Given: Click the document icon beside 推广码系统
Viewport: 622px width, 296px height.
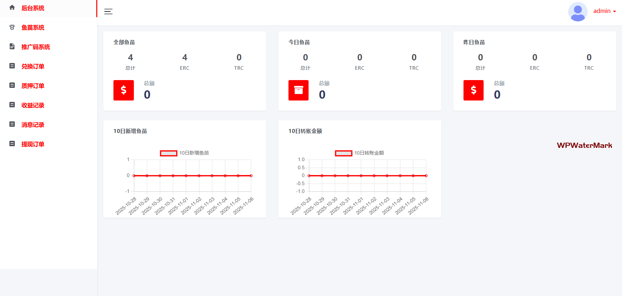Looking at the screenshot, I should coord(12,46).
